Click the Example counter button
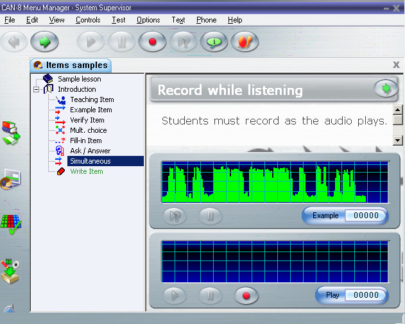The width and height of the screenshot is (405, 324). (345, 216)
